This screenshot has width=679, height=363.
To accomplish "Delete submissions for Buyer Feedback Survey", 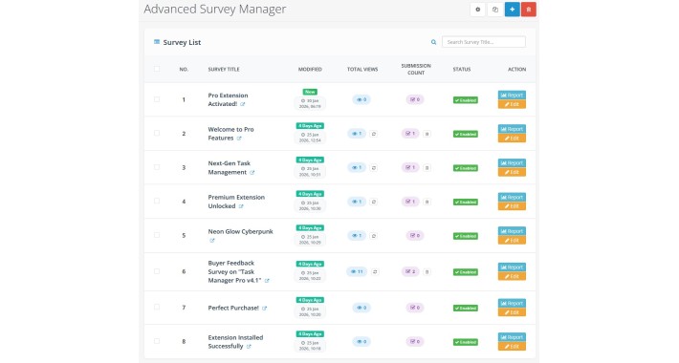I will [427, 272].
